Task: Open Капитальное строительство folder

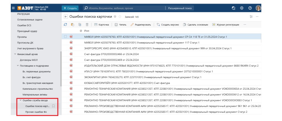Action: 38,89
